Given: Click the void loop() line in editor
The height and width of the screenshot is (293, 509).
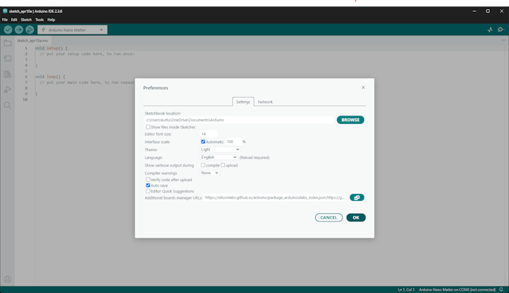Looking at the screenshot, I should coord(50,77).
